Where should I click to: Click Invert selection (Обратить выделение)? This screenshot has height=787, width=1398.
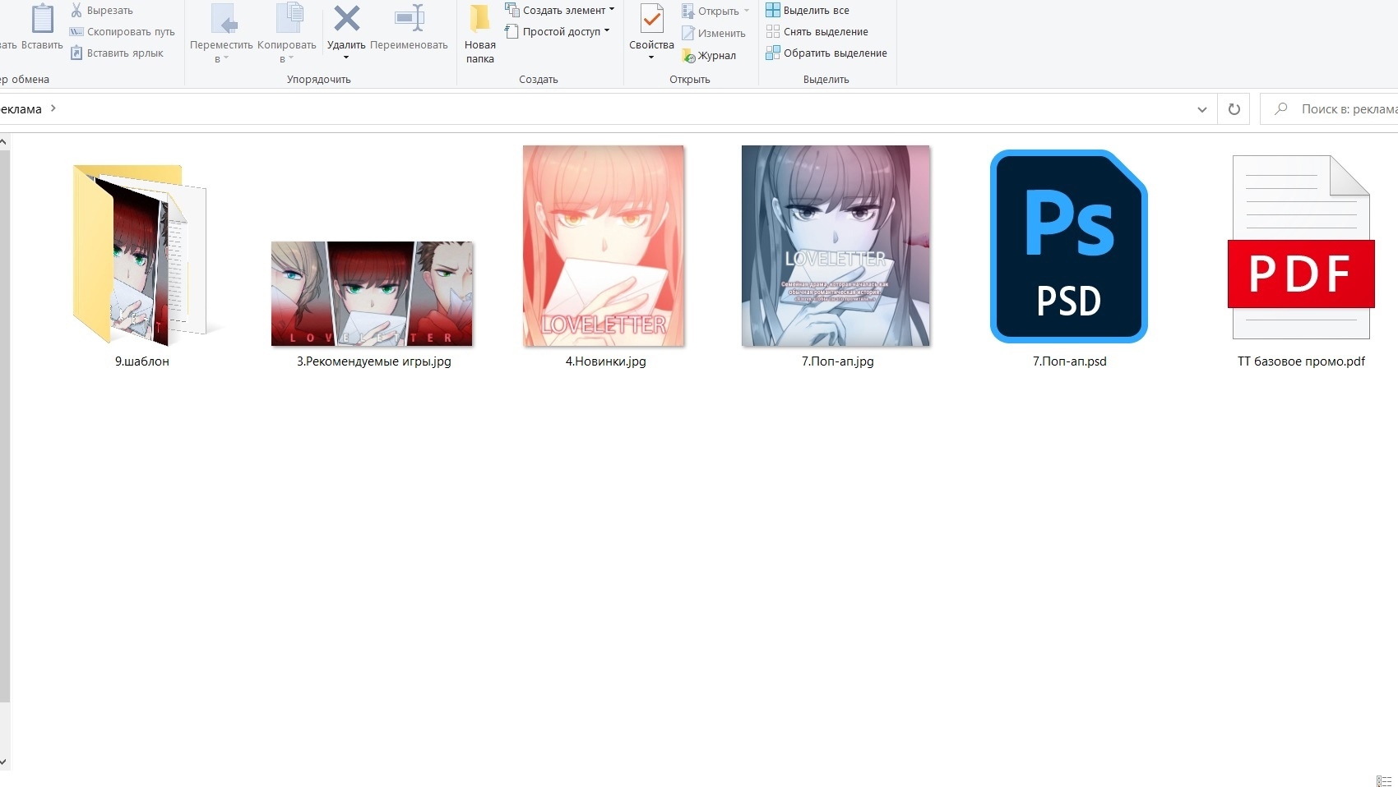[826, 53]
